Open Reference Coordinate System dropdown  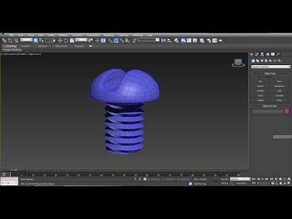[x=81, y=40]
